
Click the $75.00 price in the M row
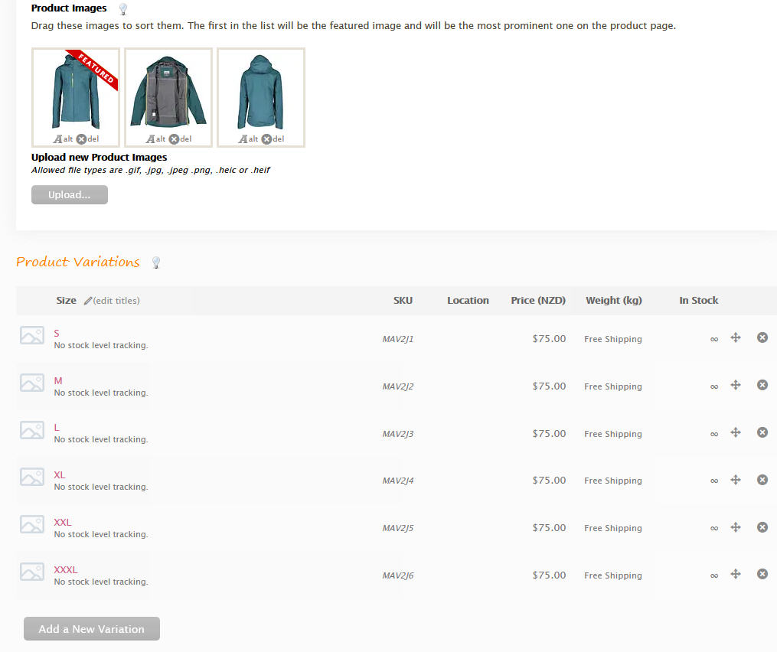(x=549, y=386)
